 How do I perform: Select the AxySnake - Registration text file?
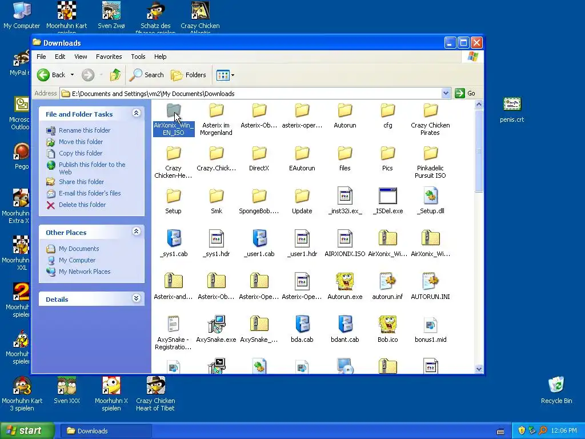tap(174, 334)
